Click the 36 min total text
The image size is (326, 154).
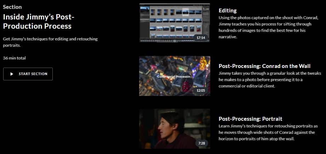pos(15,58)
